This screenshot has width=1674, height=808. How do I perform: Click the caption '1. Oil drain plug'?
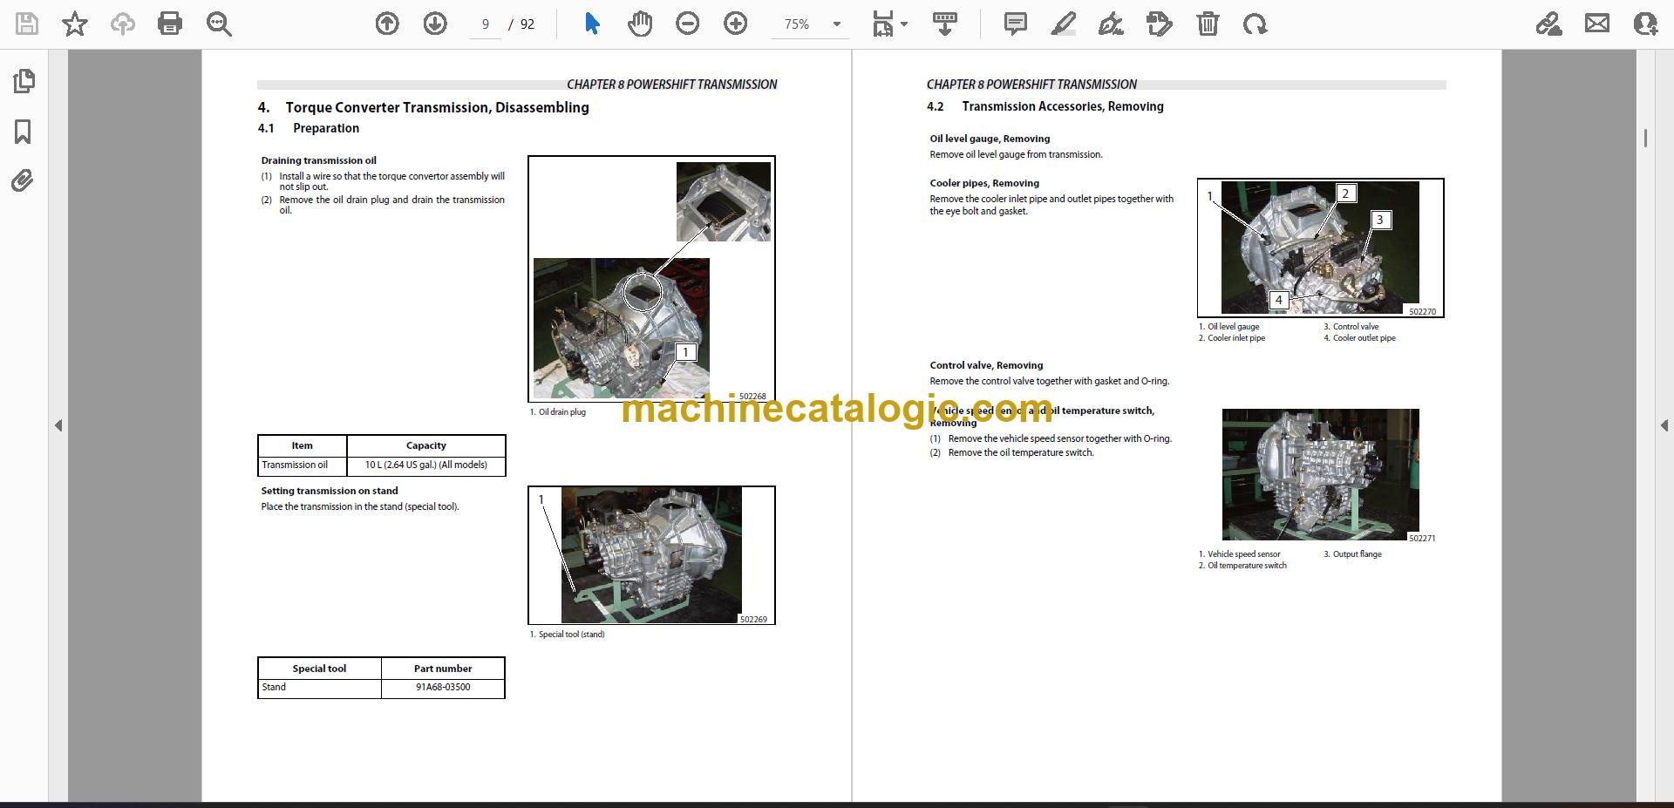(x=558, y=412)
